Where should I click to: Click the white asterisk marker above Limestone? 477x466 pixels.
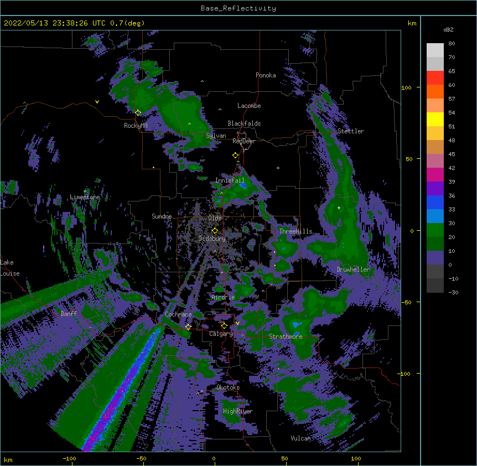click(x=85, y=191)
